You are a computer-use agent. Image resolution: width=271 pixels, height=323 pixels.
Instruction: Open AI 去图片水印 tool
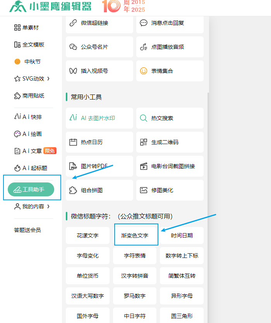tap(99, 118)
